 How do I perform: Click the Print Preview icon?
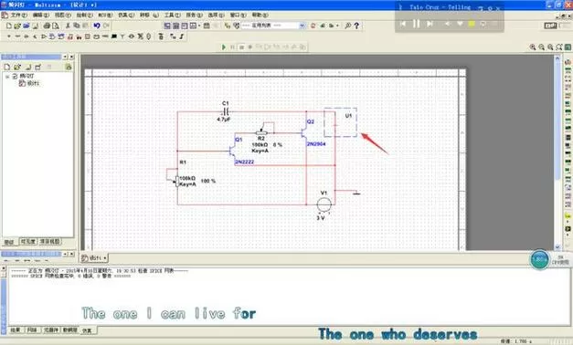coord(56,26)
